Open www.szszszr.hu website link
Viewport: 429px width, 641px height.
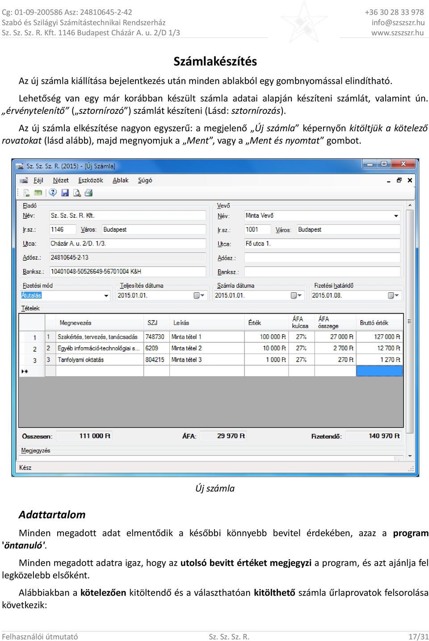(397, 33)
